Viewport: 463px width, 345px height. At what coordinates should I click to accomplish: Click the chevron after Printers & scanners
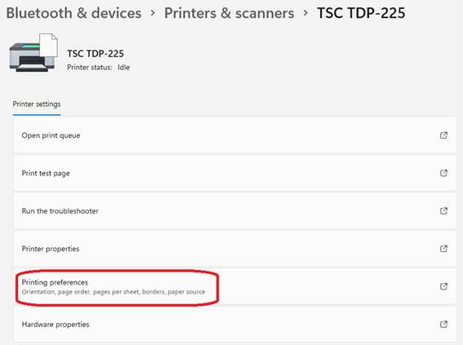[x=305, y=13]
